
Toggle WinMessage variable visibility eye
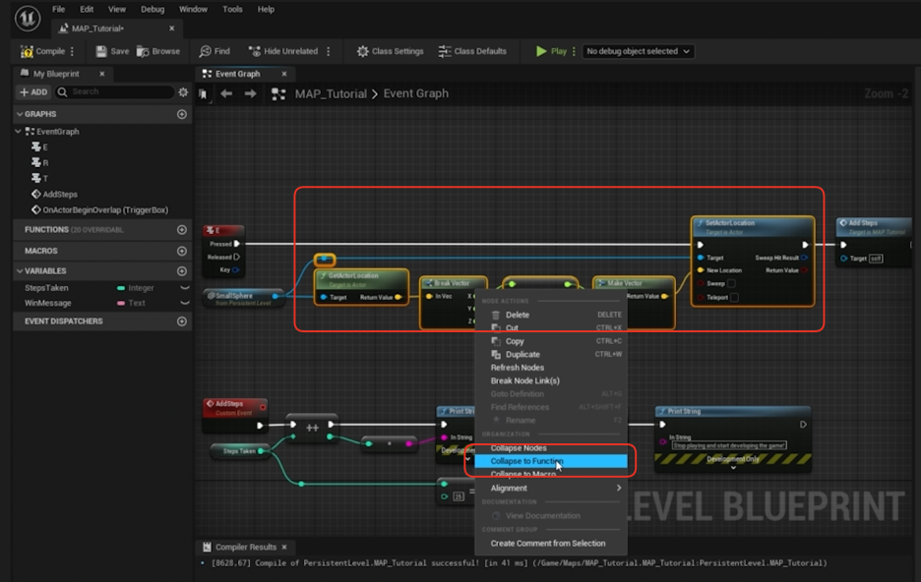(184, 304)
